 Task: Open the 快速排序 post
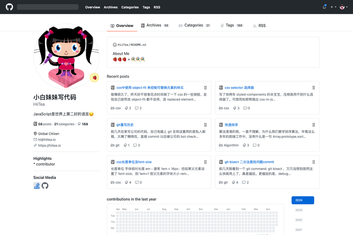[x=231, y=125]
